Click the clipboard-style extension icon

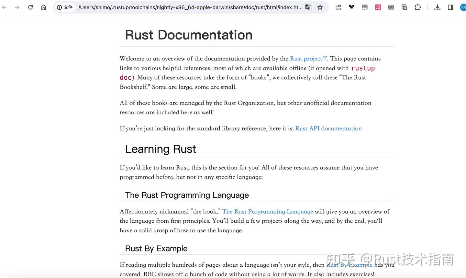[x=404, y=7]
